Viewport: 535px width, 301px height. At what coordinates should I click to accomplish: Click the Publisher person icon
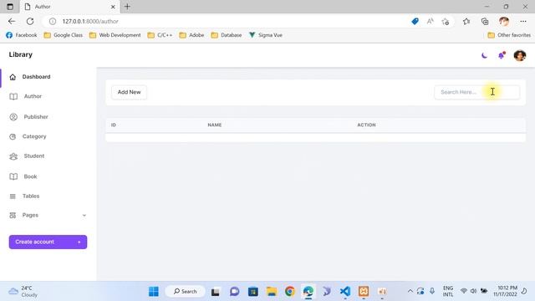click(13, 117)
